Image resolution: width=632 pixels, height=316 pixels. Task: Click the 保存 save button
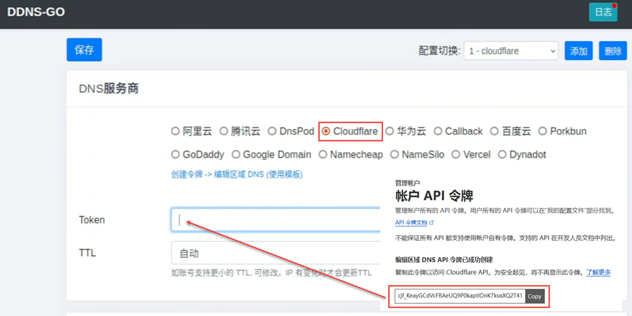pyautogui.click(x=84, y=49)
